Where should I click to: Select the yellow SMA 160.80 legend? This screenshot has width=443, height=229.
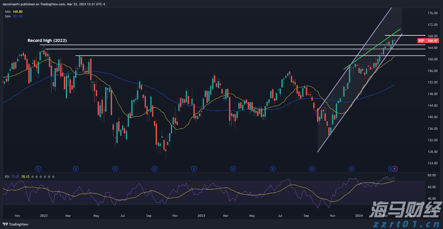click(14, 12)
